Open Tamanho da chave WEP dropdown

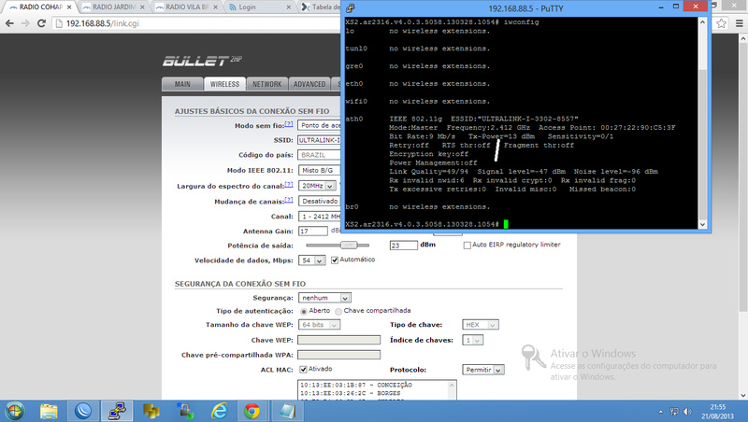pos(319,325)
